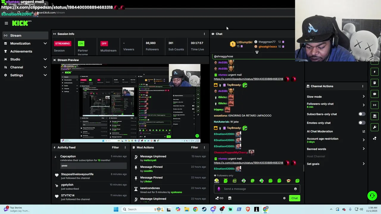Expand the chevron beside Settings
381x214 pixels.
click(x=45, y=75)
